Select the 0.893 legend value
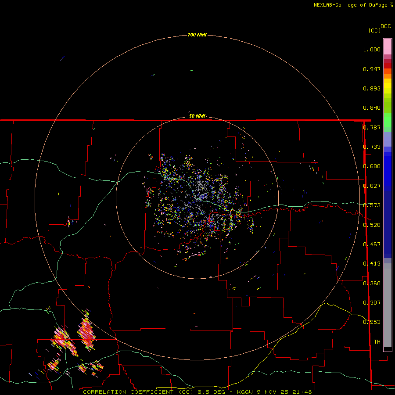Image resolution: width=395 pixels, height=395 pixels. [x=372, y=88]
